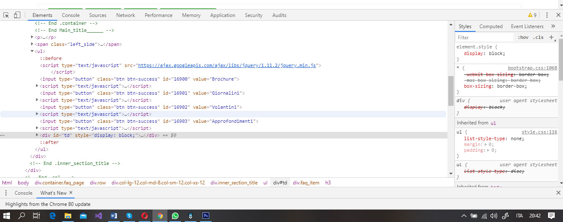Toggle the :hov element state panel
563x222 pixels.
[x=523, y=37]
